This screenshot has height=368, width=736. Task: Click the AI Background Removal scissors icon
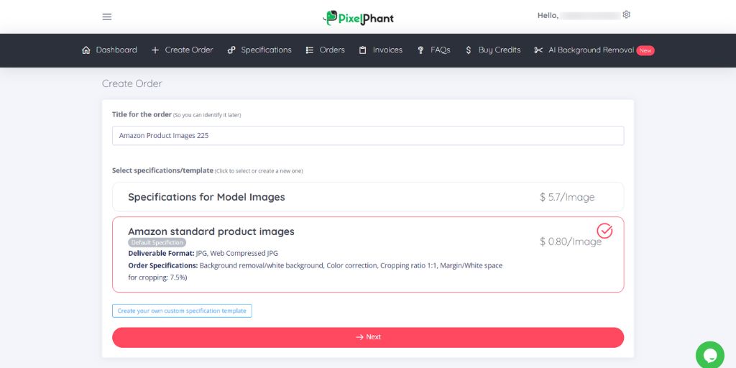click(x=538, y=50)
